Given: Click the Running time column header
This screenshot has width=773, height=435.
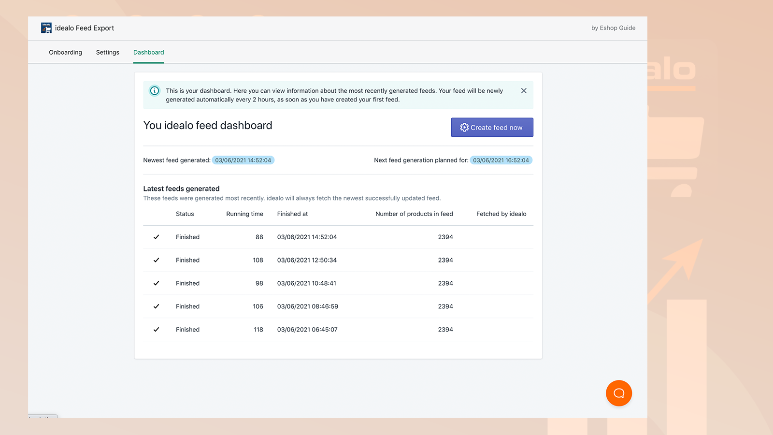Looking at the screenshot, I should click(x=245, y=214).
